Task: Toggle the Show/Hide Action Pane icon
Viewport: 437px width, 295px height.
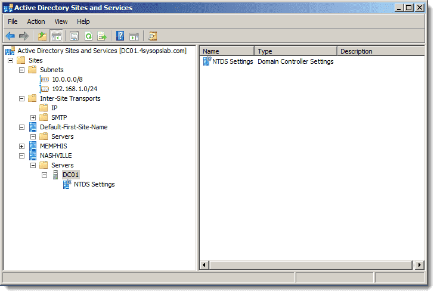Action: (134, 36)
